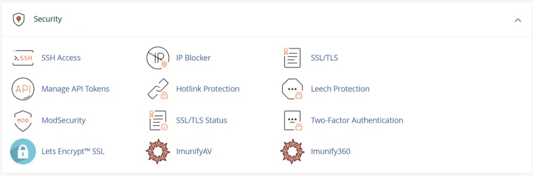
Task: Open the SSH Access link
Action: click(61, 58)
